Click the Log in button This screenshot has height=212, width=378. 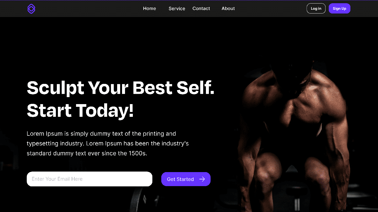(316, 8)
